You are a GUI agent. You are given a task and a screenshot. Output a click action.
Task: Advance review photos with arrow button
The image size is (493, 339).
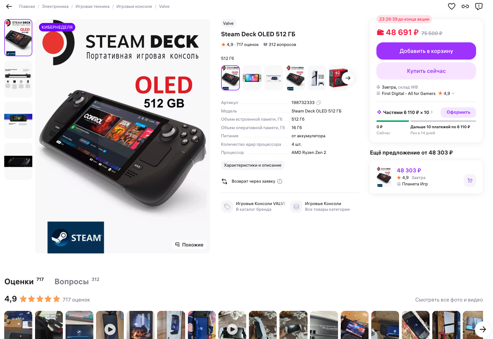(483, 329)
